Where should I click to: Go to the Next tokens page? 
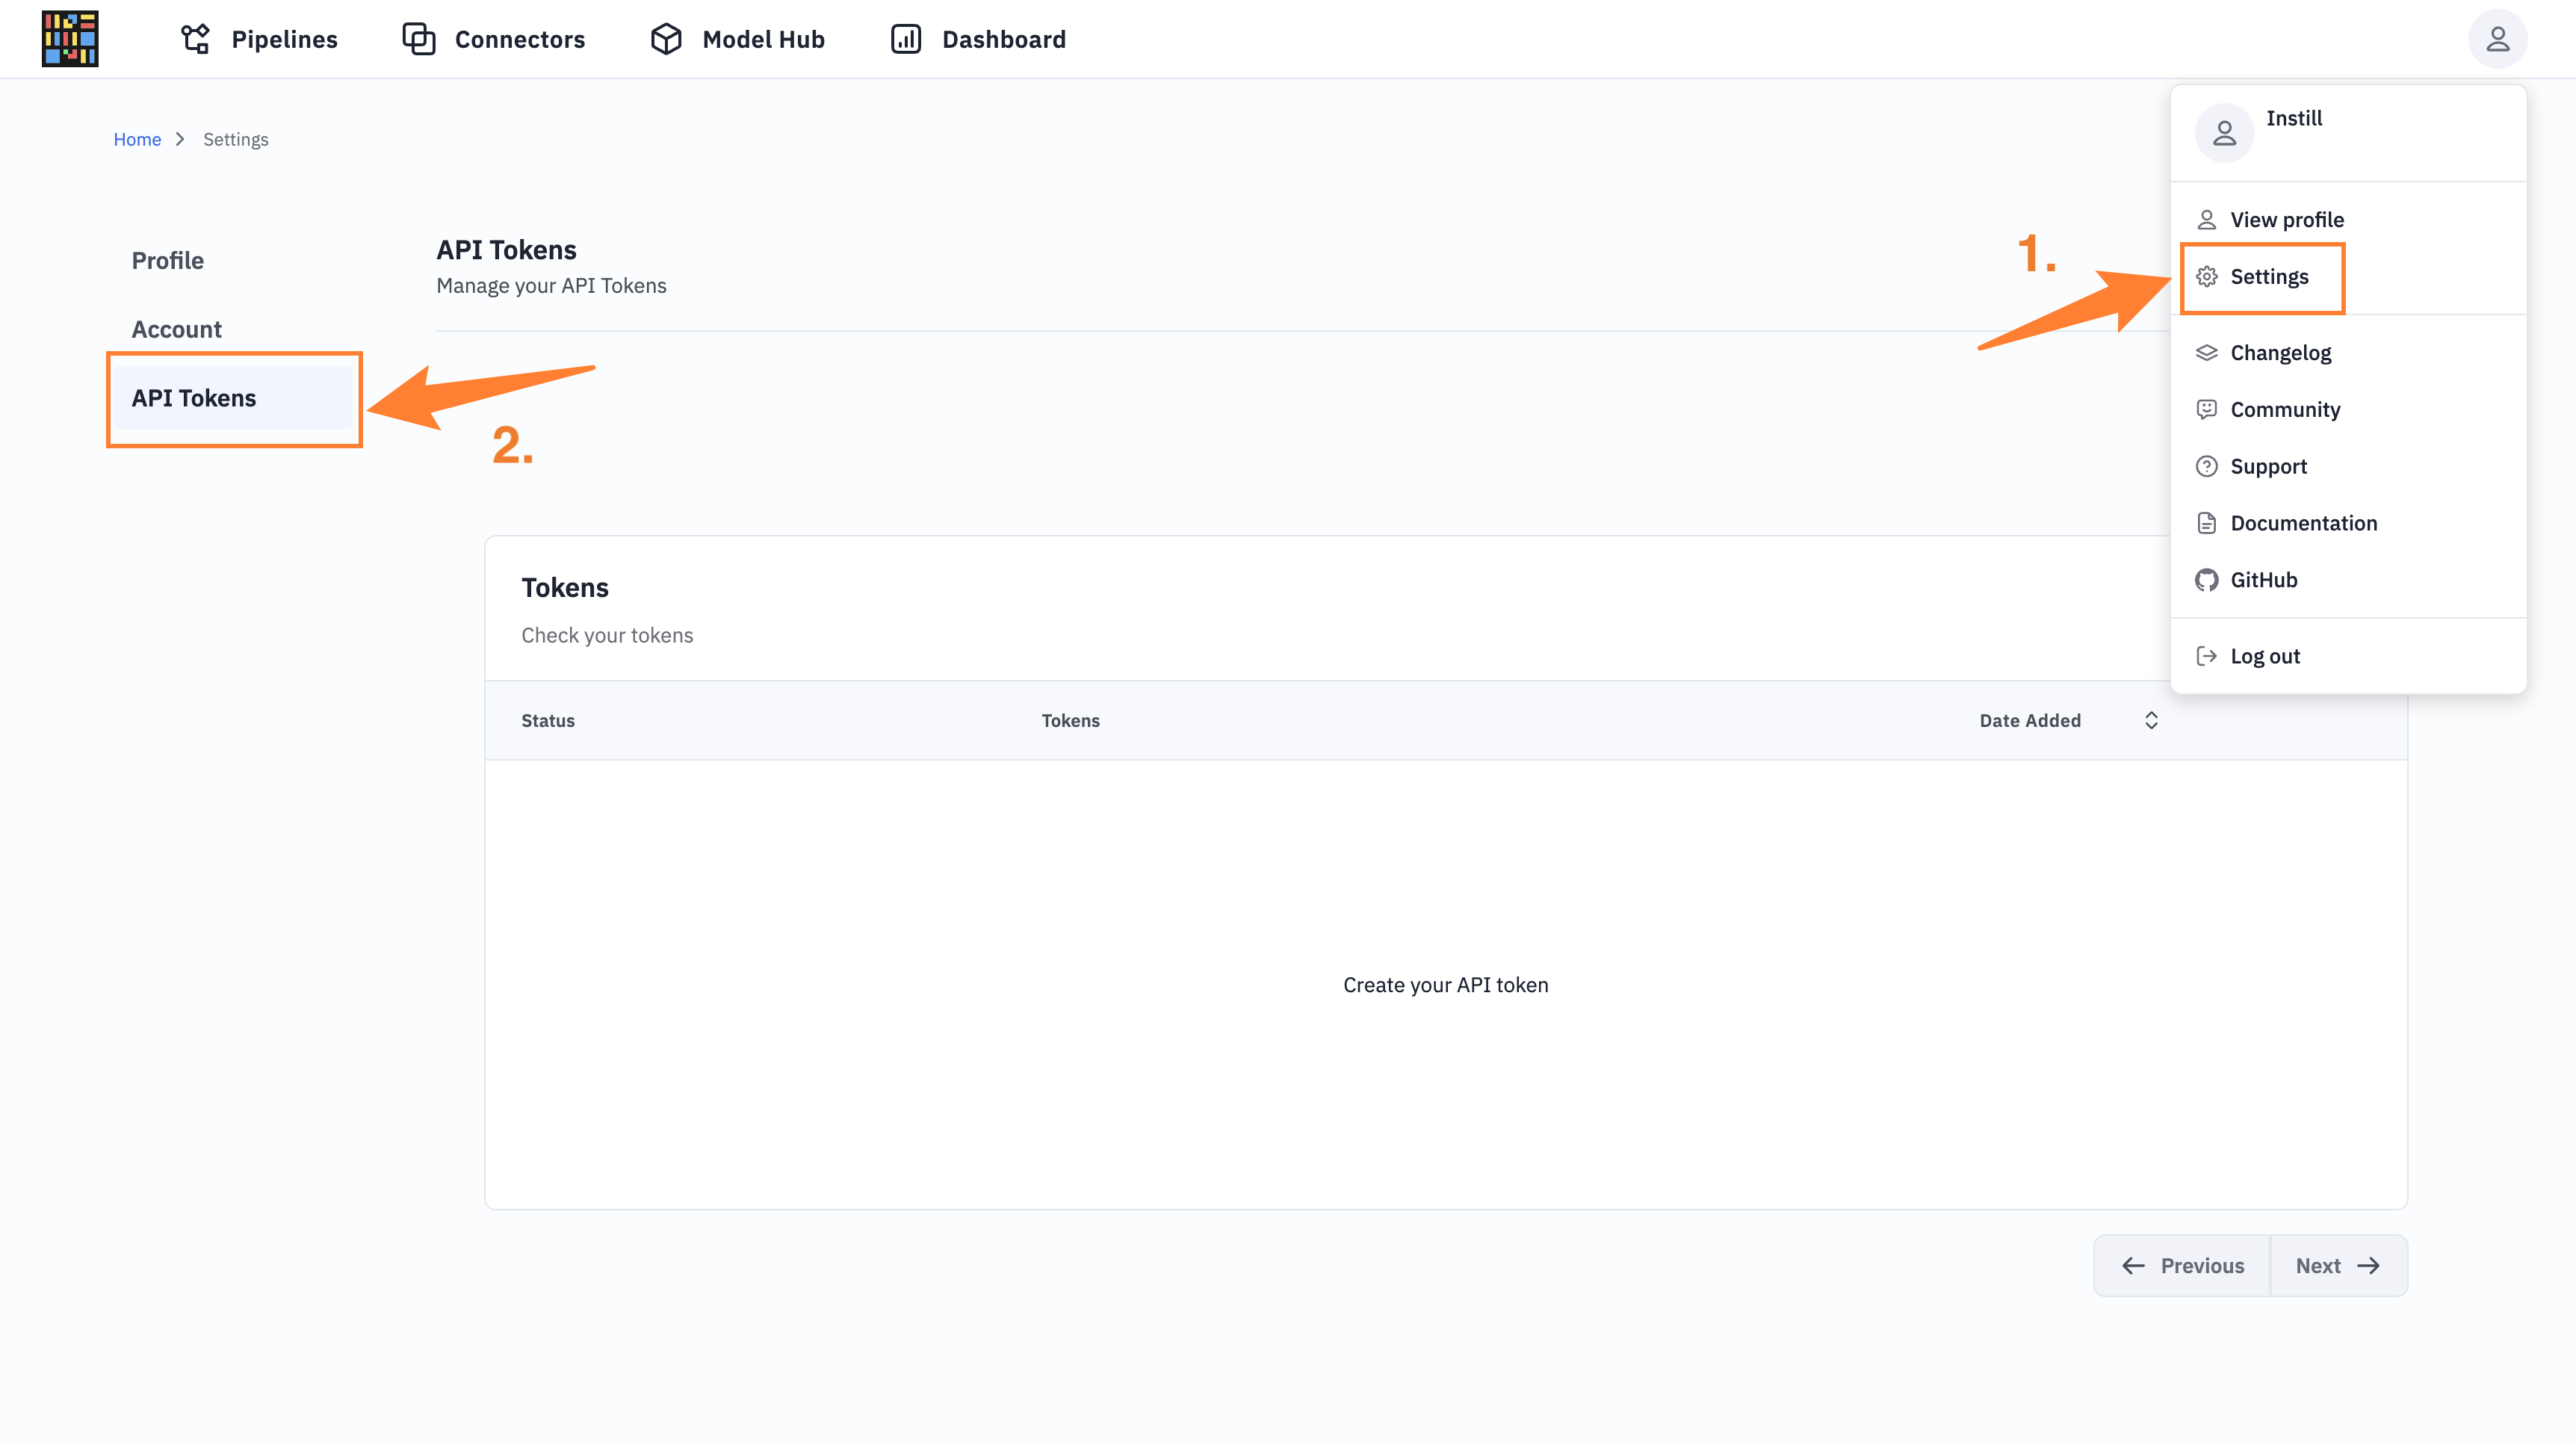(2337, 1266)
